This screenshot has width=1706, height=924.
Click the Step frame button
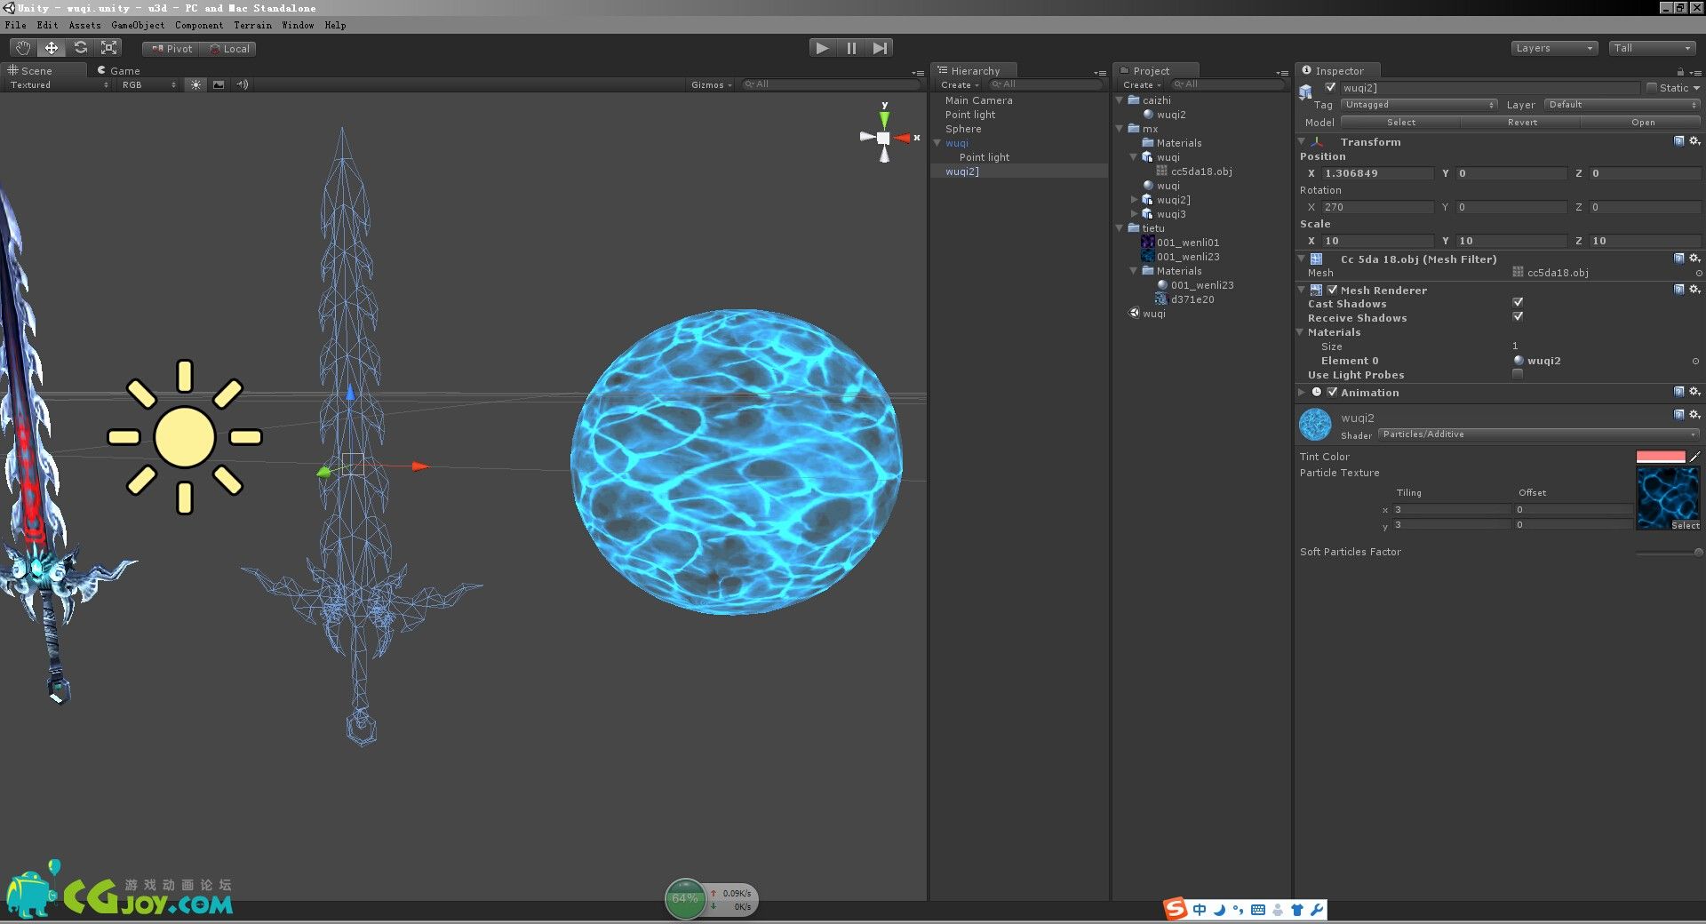pos(880,48)
